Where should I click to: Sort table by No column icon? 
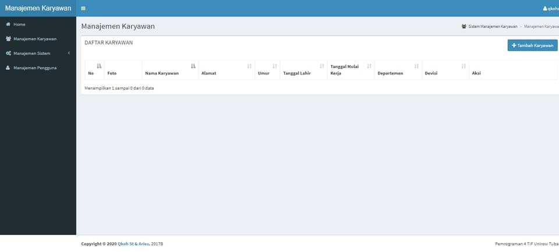(99, 66)
